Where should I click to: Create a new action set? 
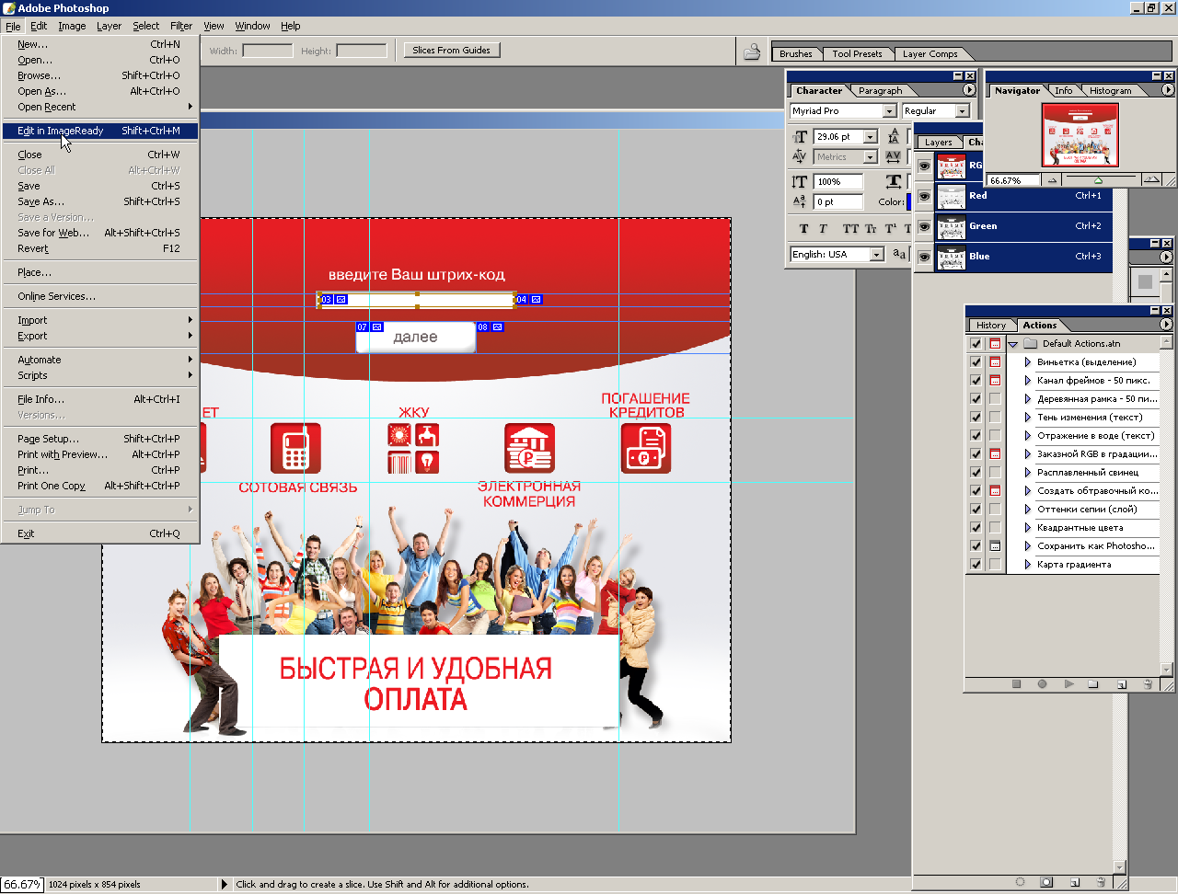coord(1093,684)
